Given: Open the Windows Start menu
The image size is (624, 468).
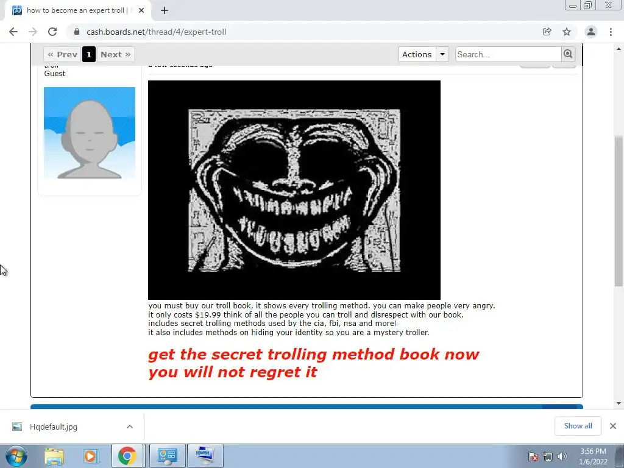Looking at the screenshot, I should pos(16,456).
